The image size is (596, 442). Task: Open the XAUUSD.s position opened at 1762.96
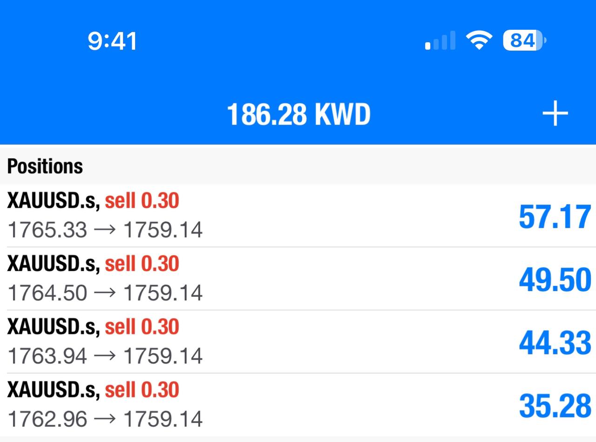coord(298,405)
